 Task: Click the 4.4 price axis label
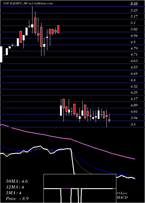133,80
